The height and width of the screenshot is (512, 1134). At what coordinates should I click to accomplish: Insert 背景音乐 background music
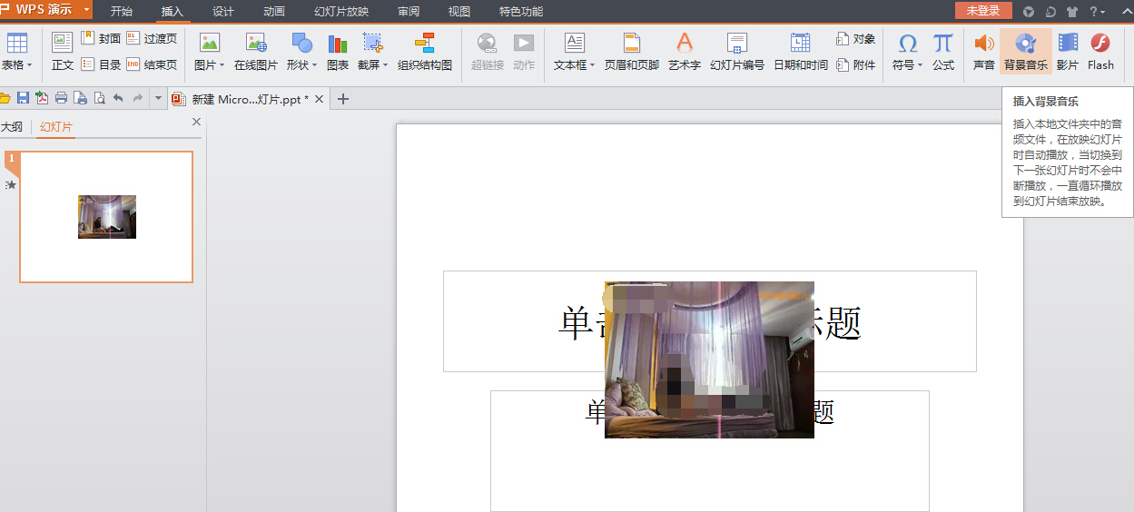click(x=1026, y=51)
